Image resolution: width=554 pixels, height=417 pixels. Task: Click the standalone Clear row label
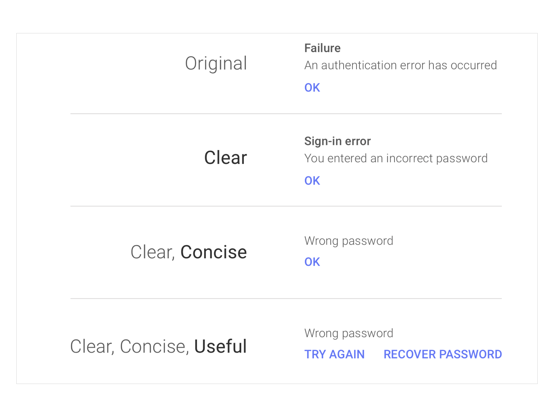(225, 158)
